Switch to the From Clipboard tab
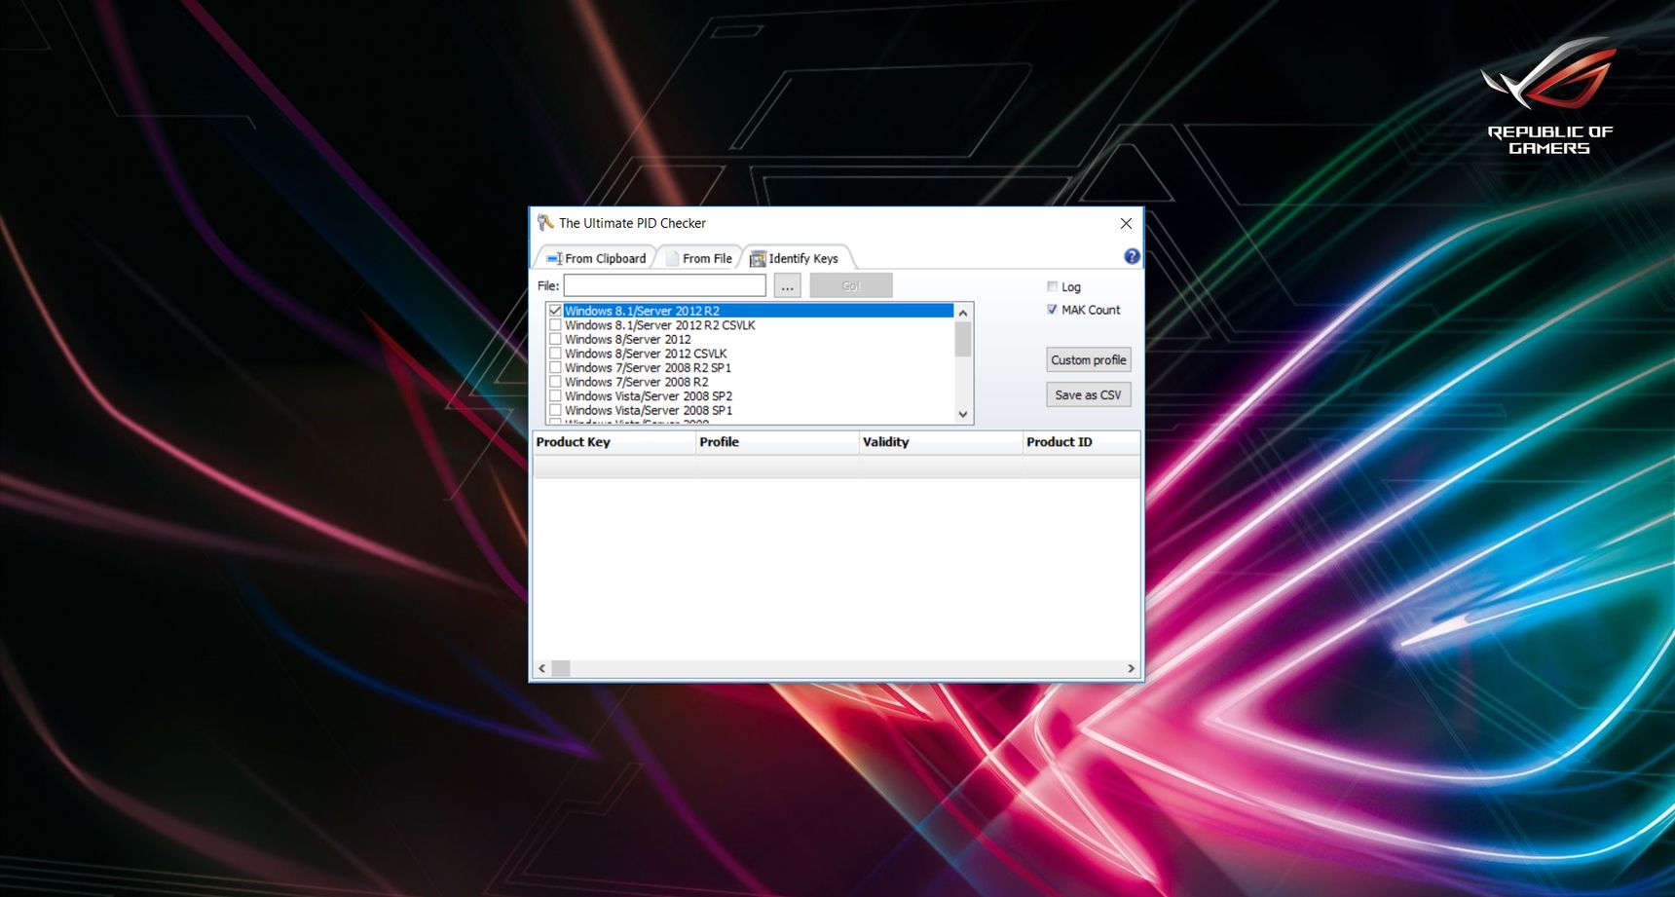 596,258
